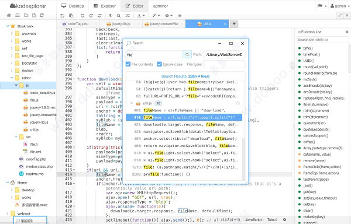351x224 pixels.
Task: Add a new editor tab
Action: [234, 24]
